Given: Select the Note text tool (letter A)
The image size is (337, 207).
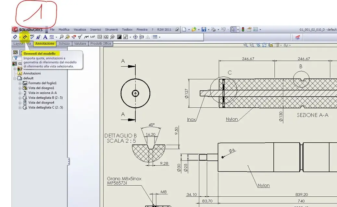Looking at the screenshot, I should point(45,37).
